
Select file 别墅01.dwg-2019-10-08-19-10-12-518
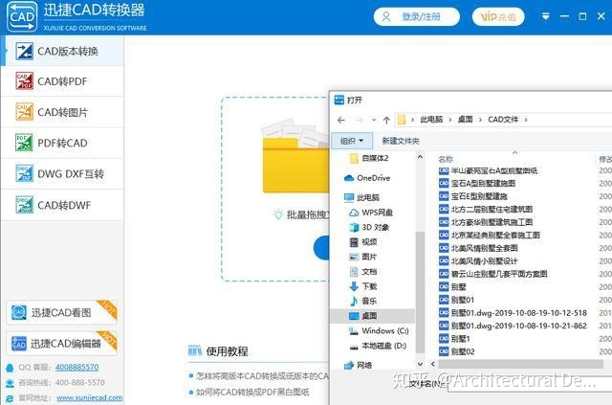pos(513,313)
